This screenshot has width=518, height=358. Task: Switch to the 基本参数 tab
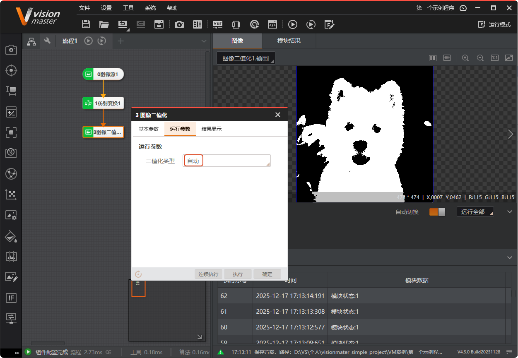(x=149, y=129)
